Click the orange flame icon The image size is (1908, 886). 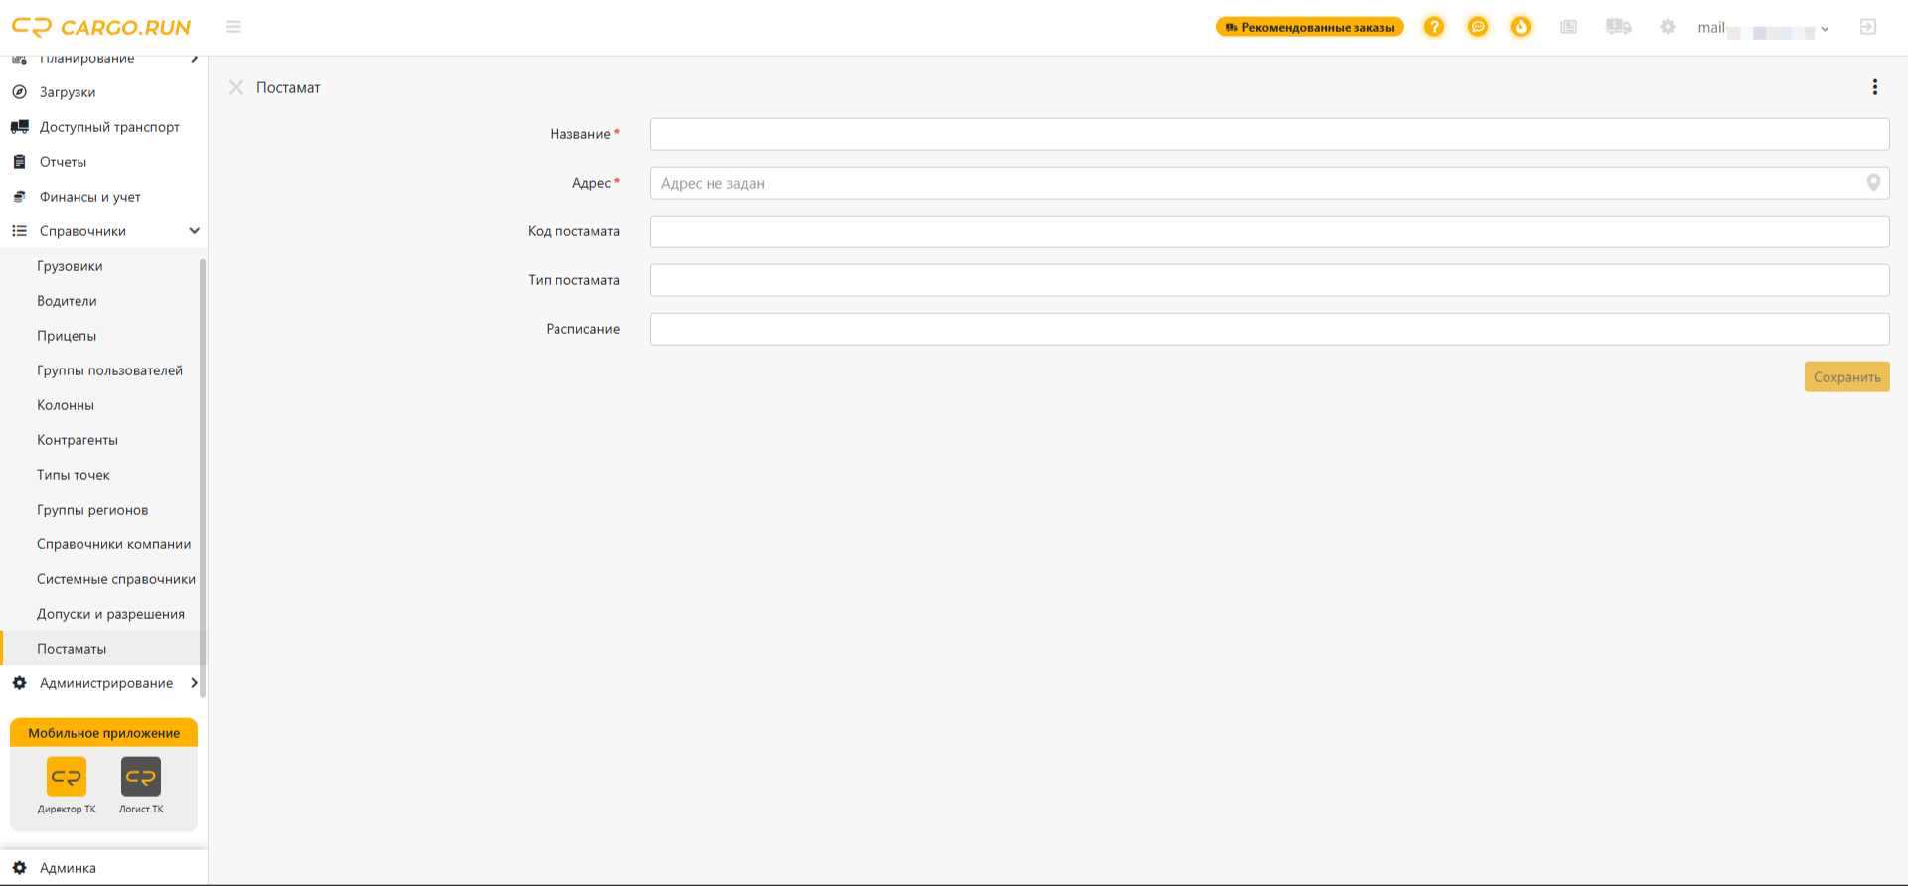pyautogui.click(x=1521, y=27)
